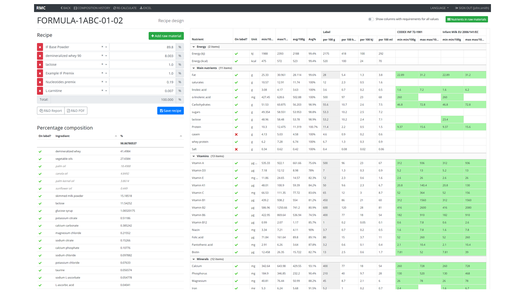Viewport: 525px width, 295px height.
Task: Remove IF Base Powder with red X
Action: pos(40,47)
